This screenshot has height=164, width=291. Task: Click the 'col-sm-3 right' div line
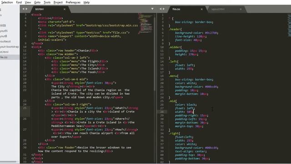(x=68, y=104)
